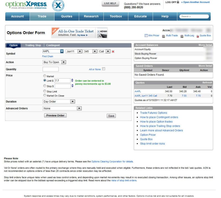Screen dimensions: 221x198
Task: Switch to the Contingent tab
Action: point(53,45)
